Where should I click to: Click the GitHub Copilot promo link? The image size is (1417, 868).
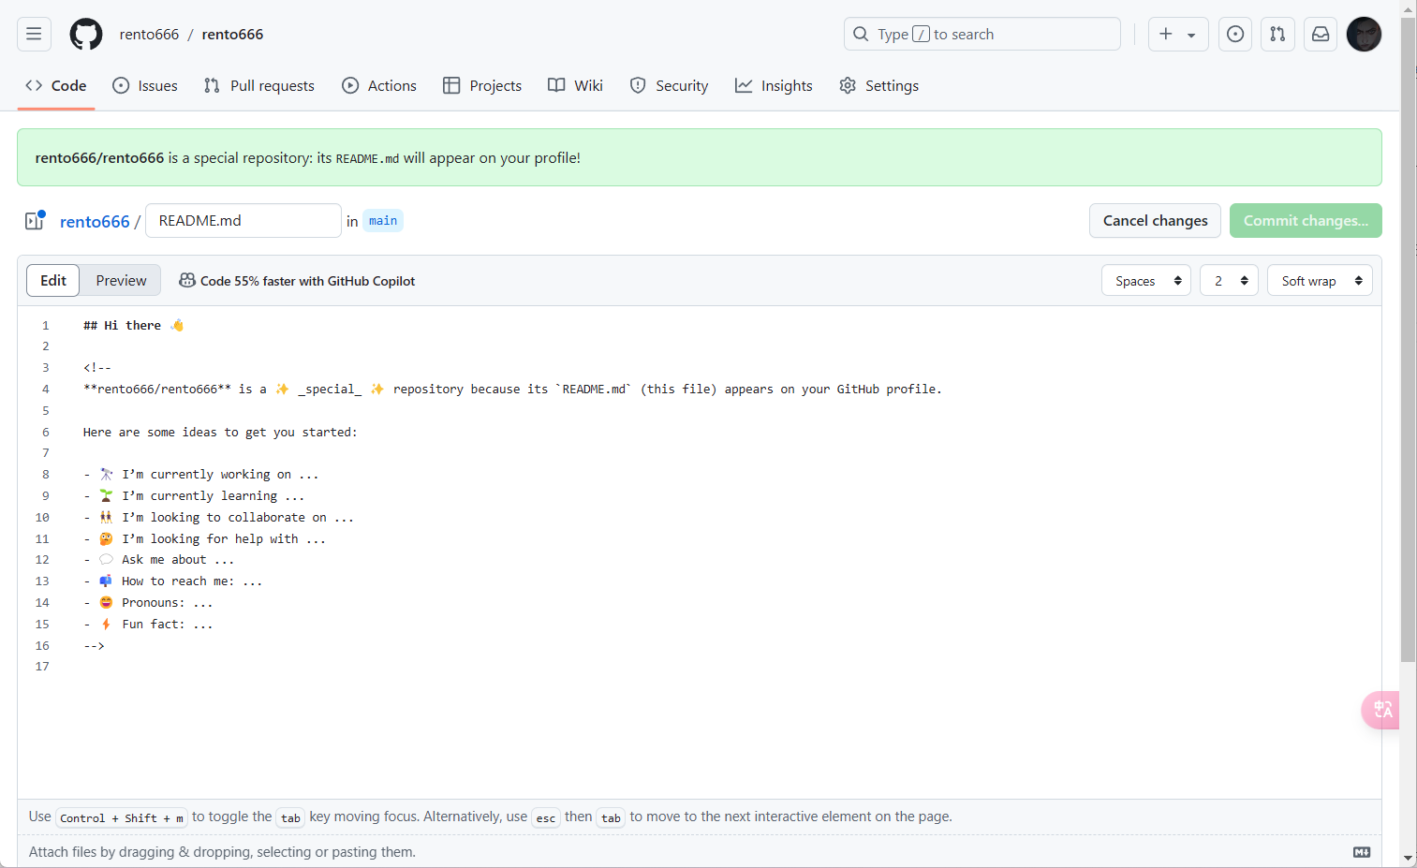(x=297, y=281)
